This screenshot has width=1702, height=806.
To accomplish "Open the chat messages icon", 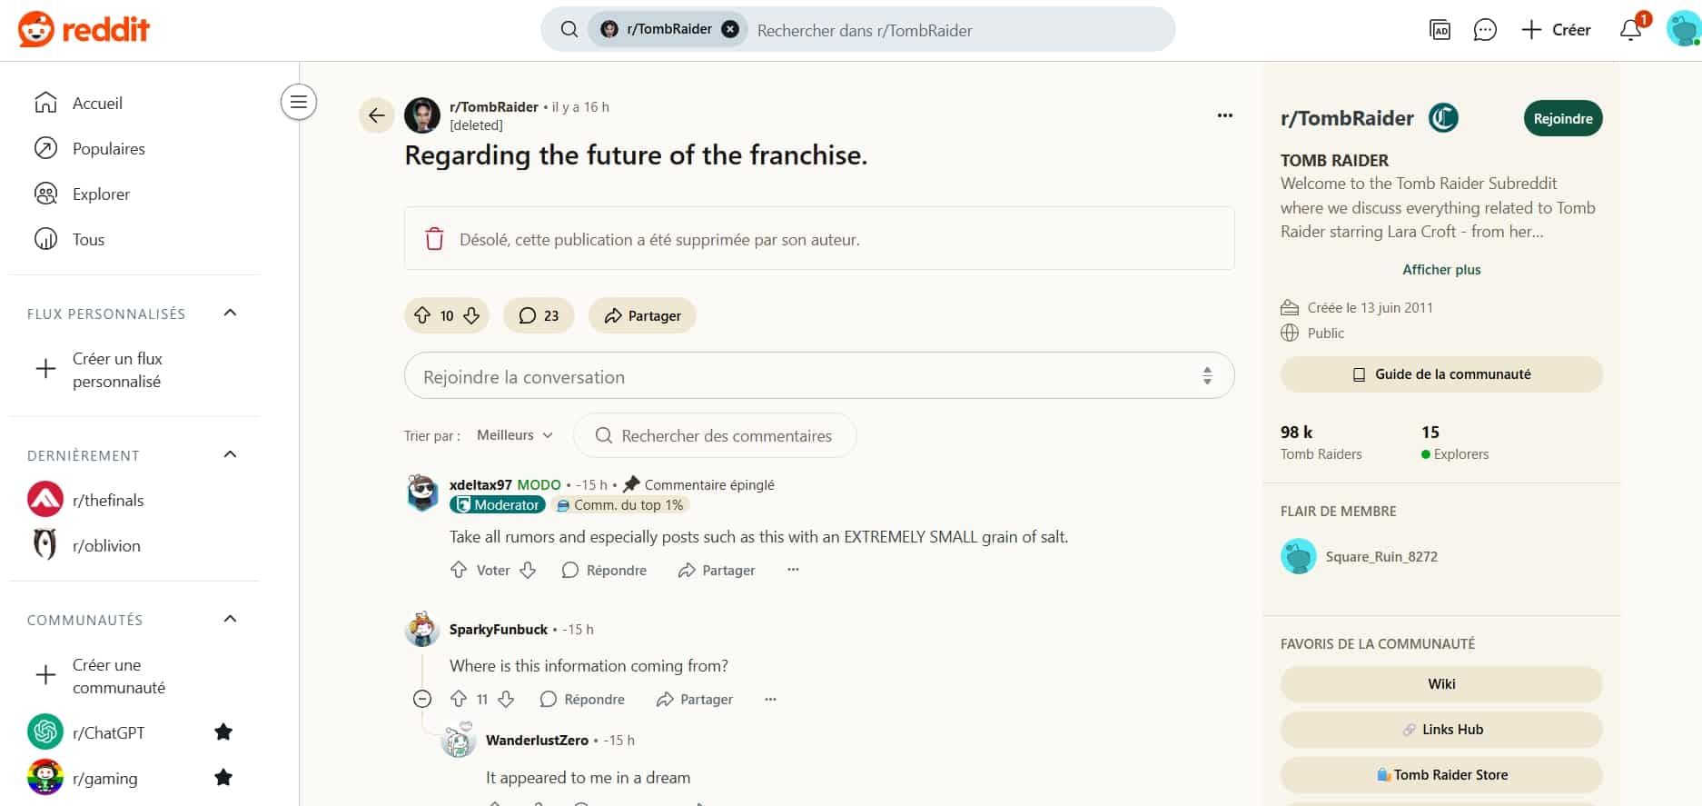I will (x=1485, y=30).
